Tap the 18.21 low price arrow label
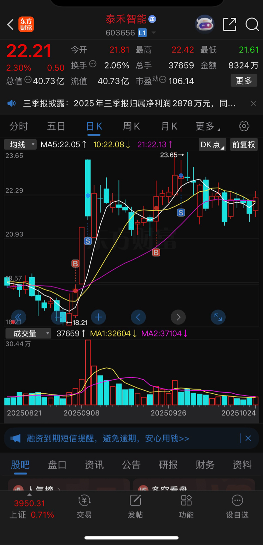 [x=77, y=322]
